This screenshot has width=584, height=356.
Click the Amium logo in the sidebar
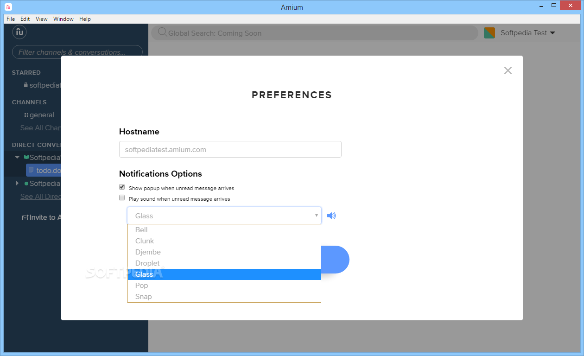click(x=19, y=32)
